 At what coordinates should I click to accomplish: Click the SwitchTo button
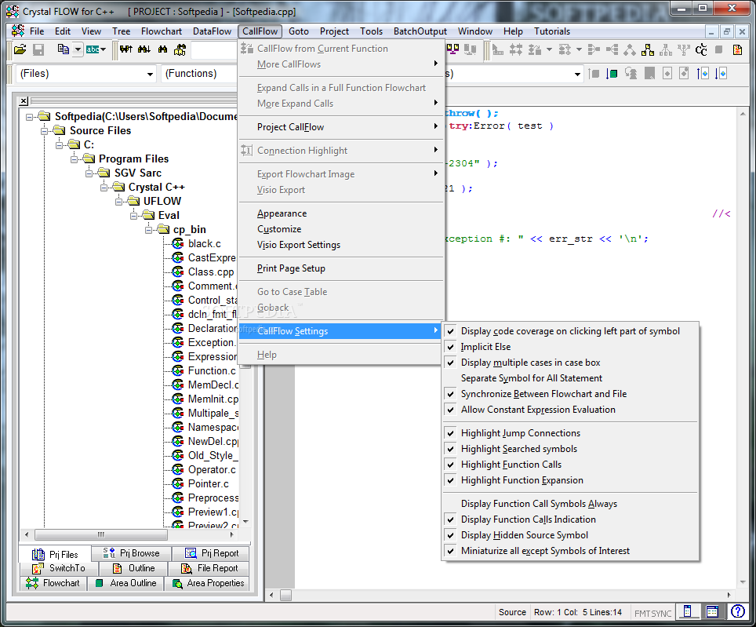coord(59,568)
